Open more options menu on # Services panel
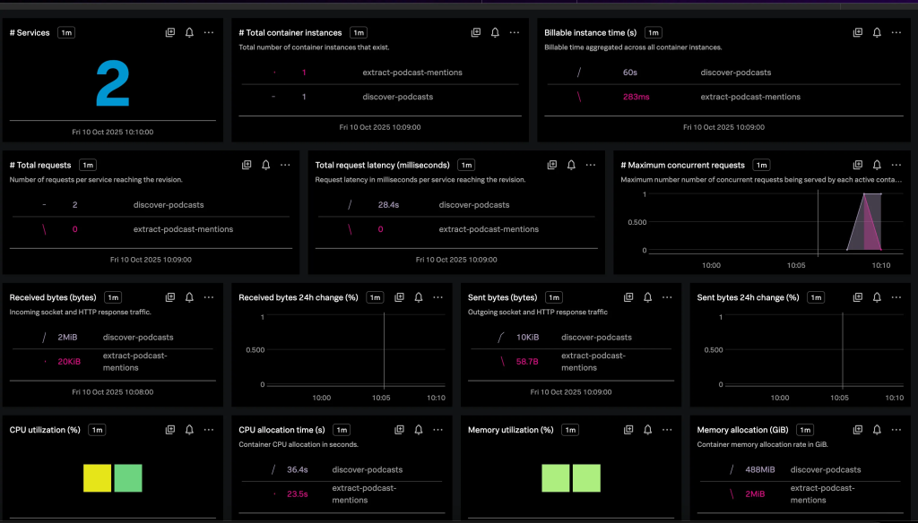 [209, 32]
